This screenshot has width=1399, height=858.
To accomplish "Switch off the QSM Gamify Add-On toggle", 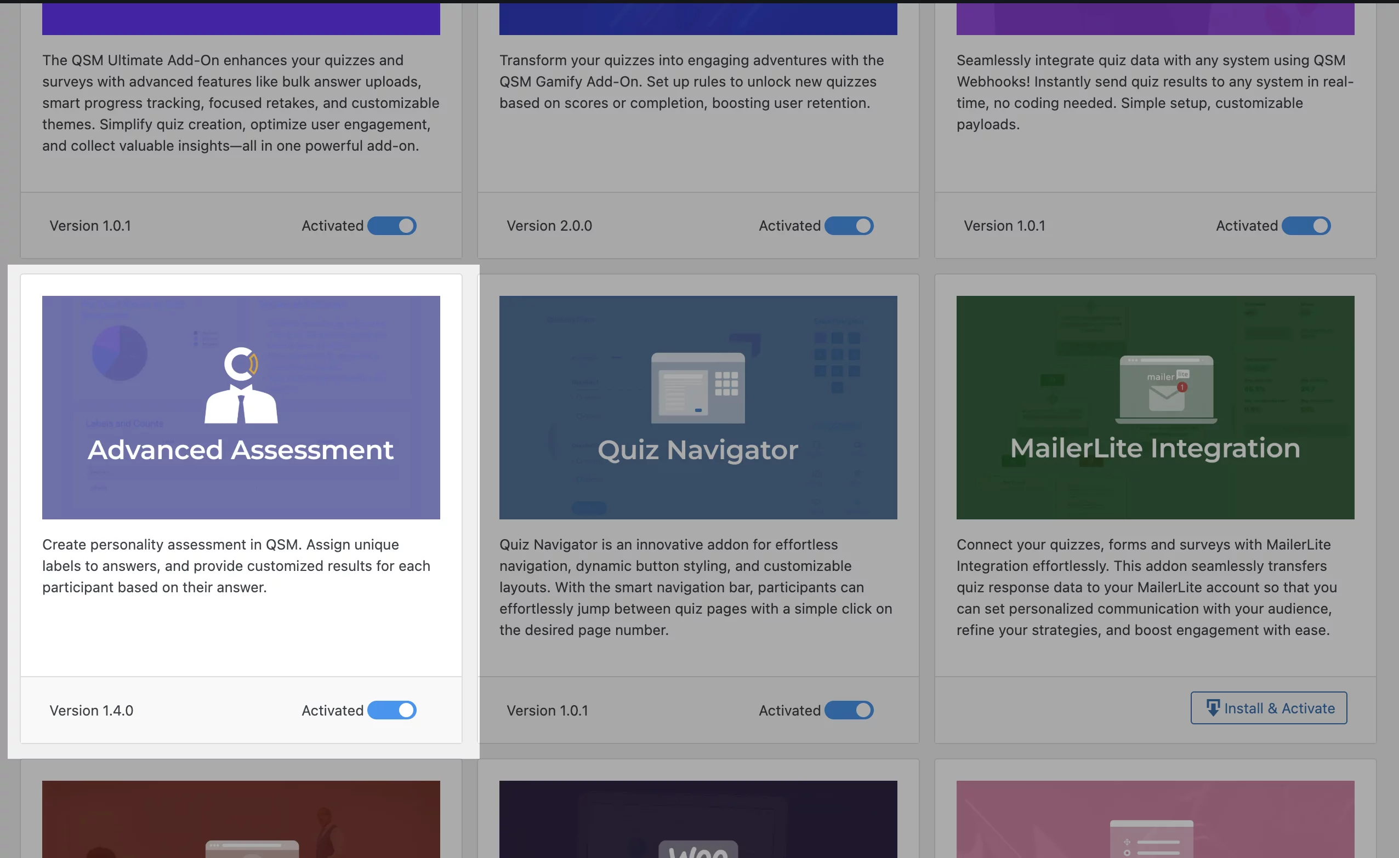I will 849,226.
